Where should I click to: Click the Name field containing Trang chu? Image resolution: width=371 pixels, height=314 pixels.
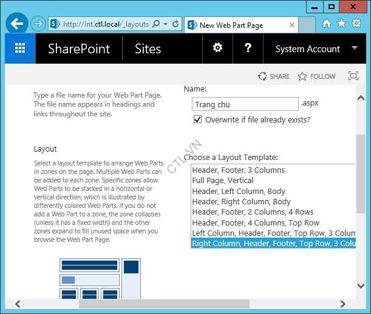(x=245, y=104)
